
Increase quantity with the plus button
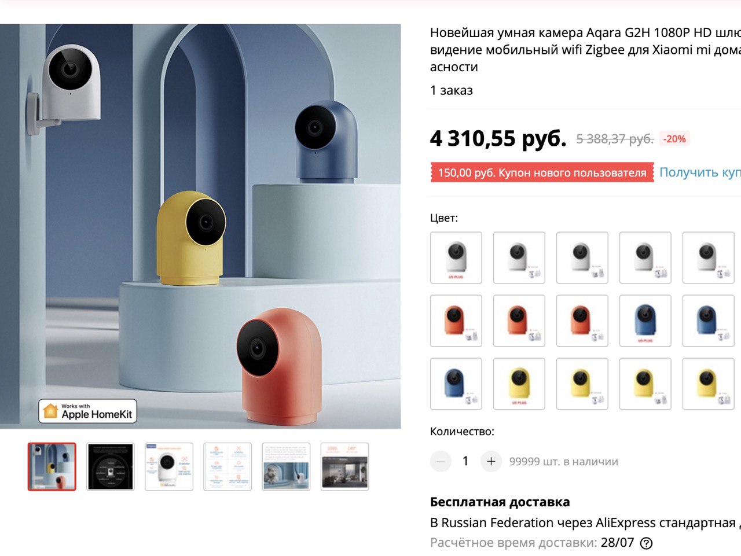point(491,462)
